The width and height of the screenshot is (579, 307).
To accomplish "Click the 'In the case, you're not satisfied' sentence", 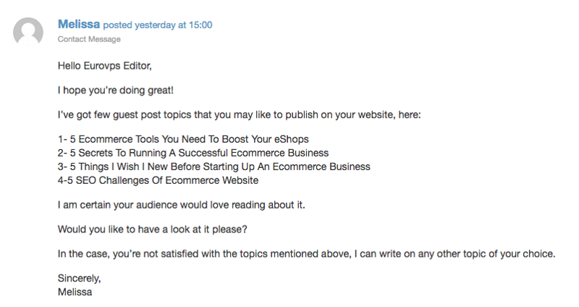I will (306, 254).
